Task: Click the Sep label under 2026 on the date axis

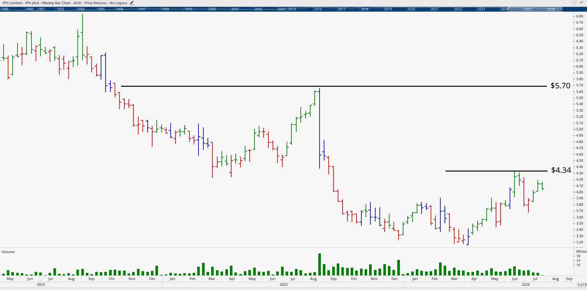Action: pos(569,279)
